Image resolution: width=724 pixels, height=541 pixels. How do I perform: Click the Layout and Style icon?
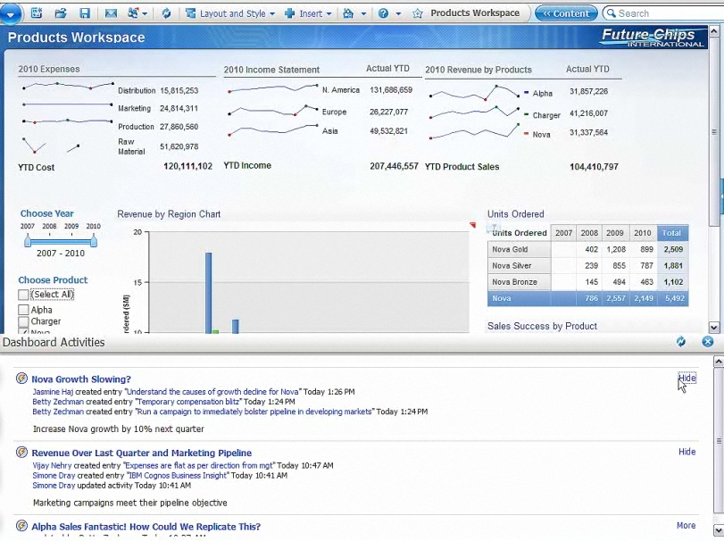tap(190, 13)
